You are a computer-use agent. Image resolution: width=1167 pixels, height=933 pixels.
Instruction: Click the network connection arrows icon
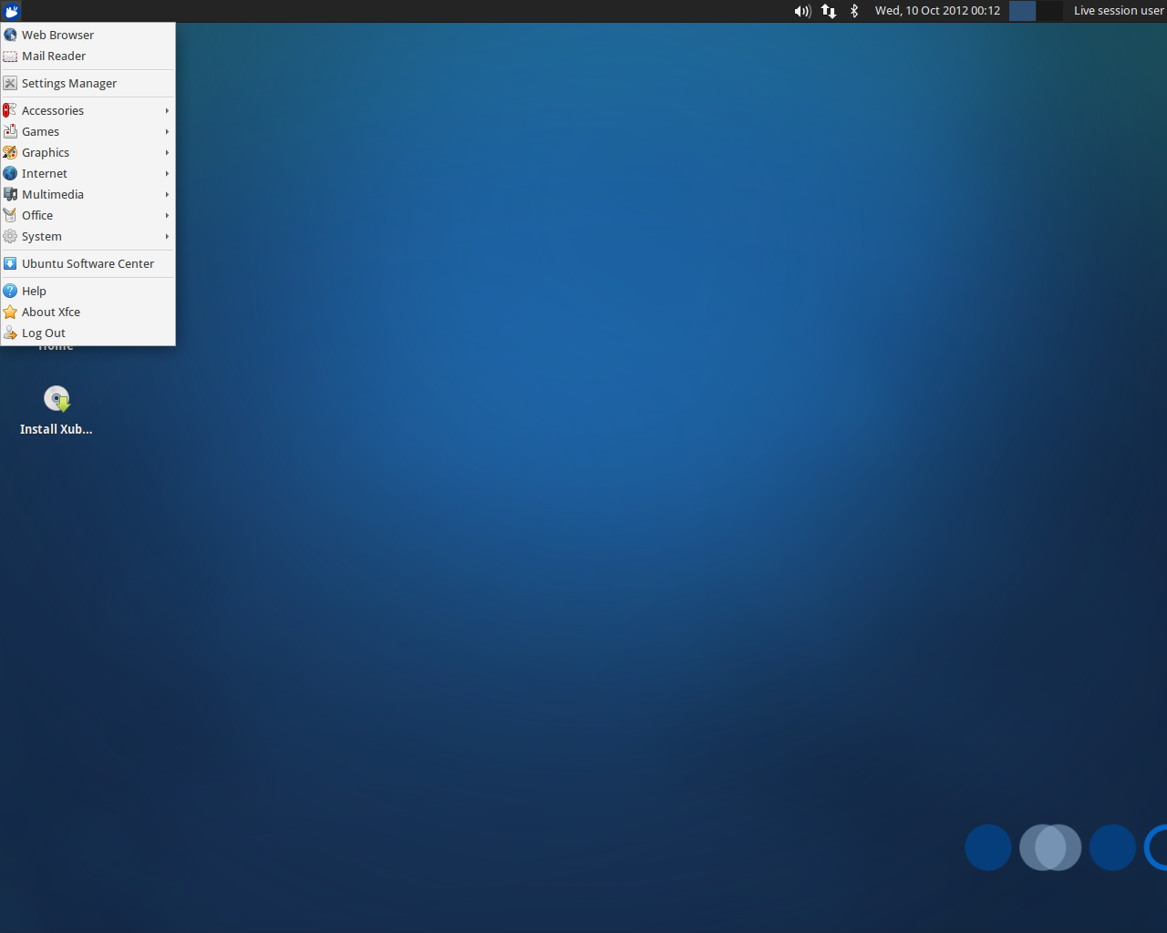pos(829,11)
